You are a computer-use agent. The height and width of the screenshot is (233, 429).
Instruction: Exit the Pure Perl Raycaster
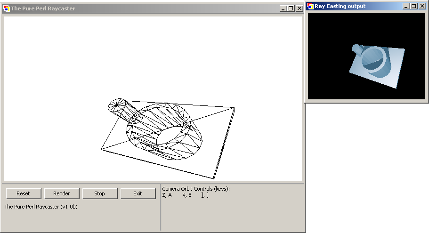[x=138, y=193]
